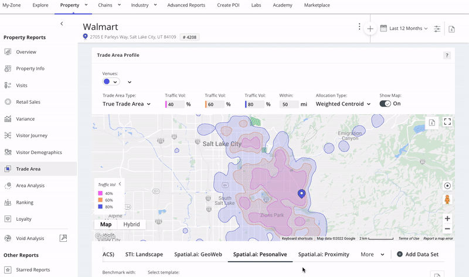Click the Ranking sidebar icon
The image size is (469, 277).
tap(8, 202)
